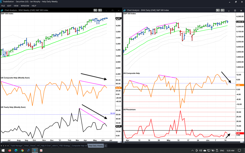Open Firefox from the taskbar

pyautogui.click(x=10, y=150)
